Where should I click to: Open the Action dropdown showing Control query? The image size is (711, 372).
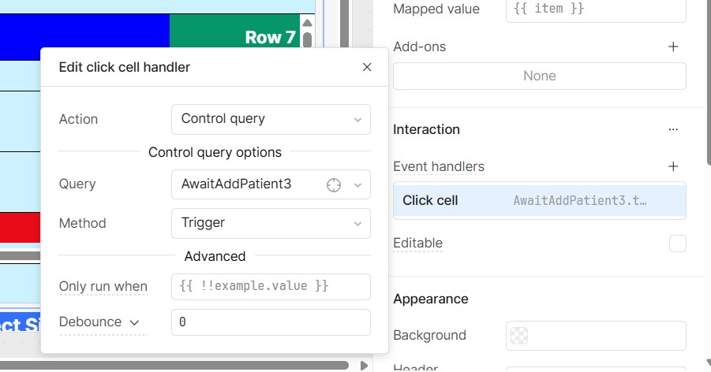(x=270, y=119)
